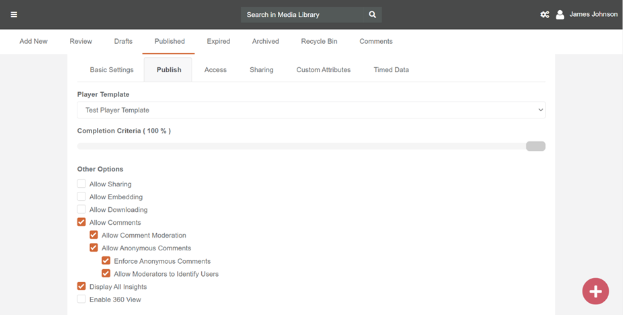Open the Custom Attributes tab

coord(323,70)
